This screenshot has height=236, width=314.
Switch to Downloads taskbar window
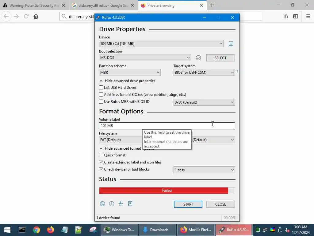coord(157,230)
